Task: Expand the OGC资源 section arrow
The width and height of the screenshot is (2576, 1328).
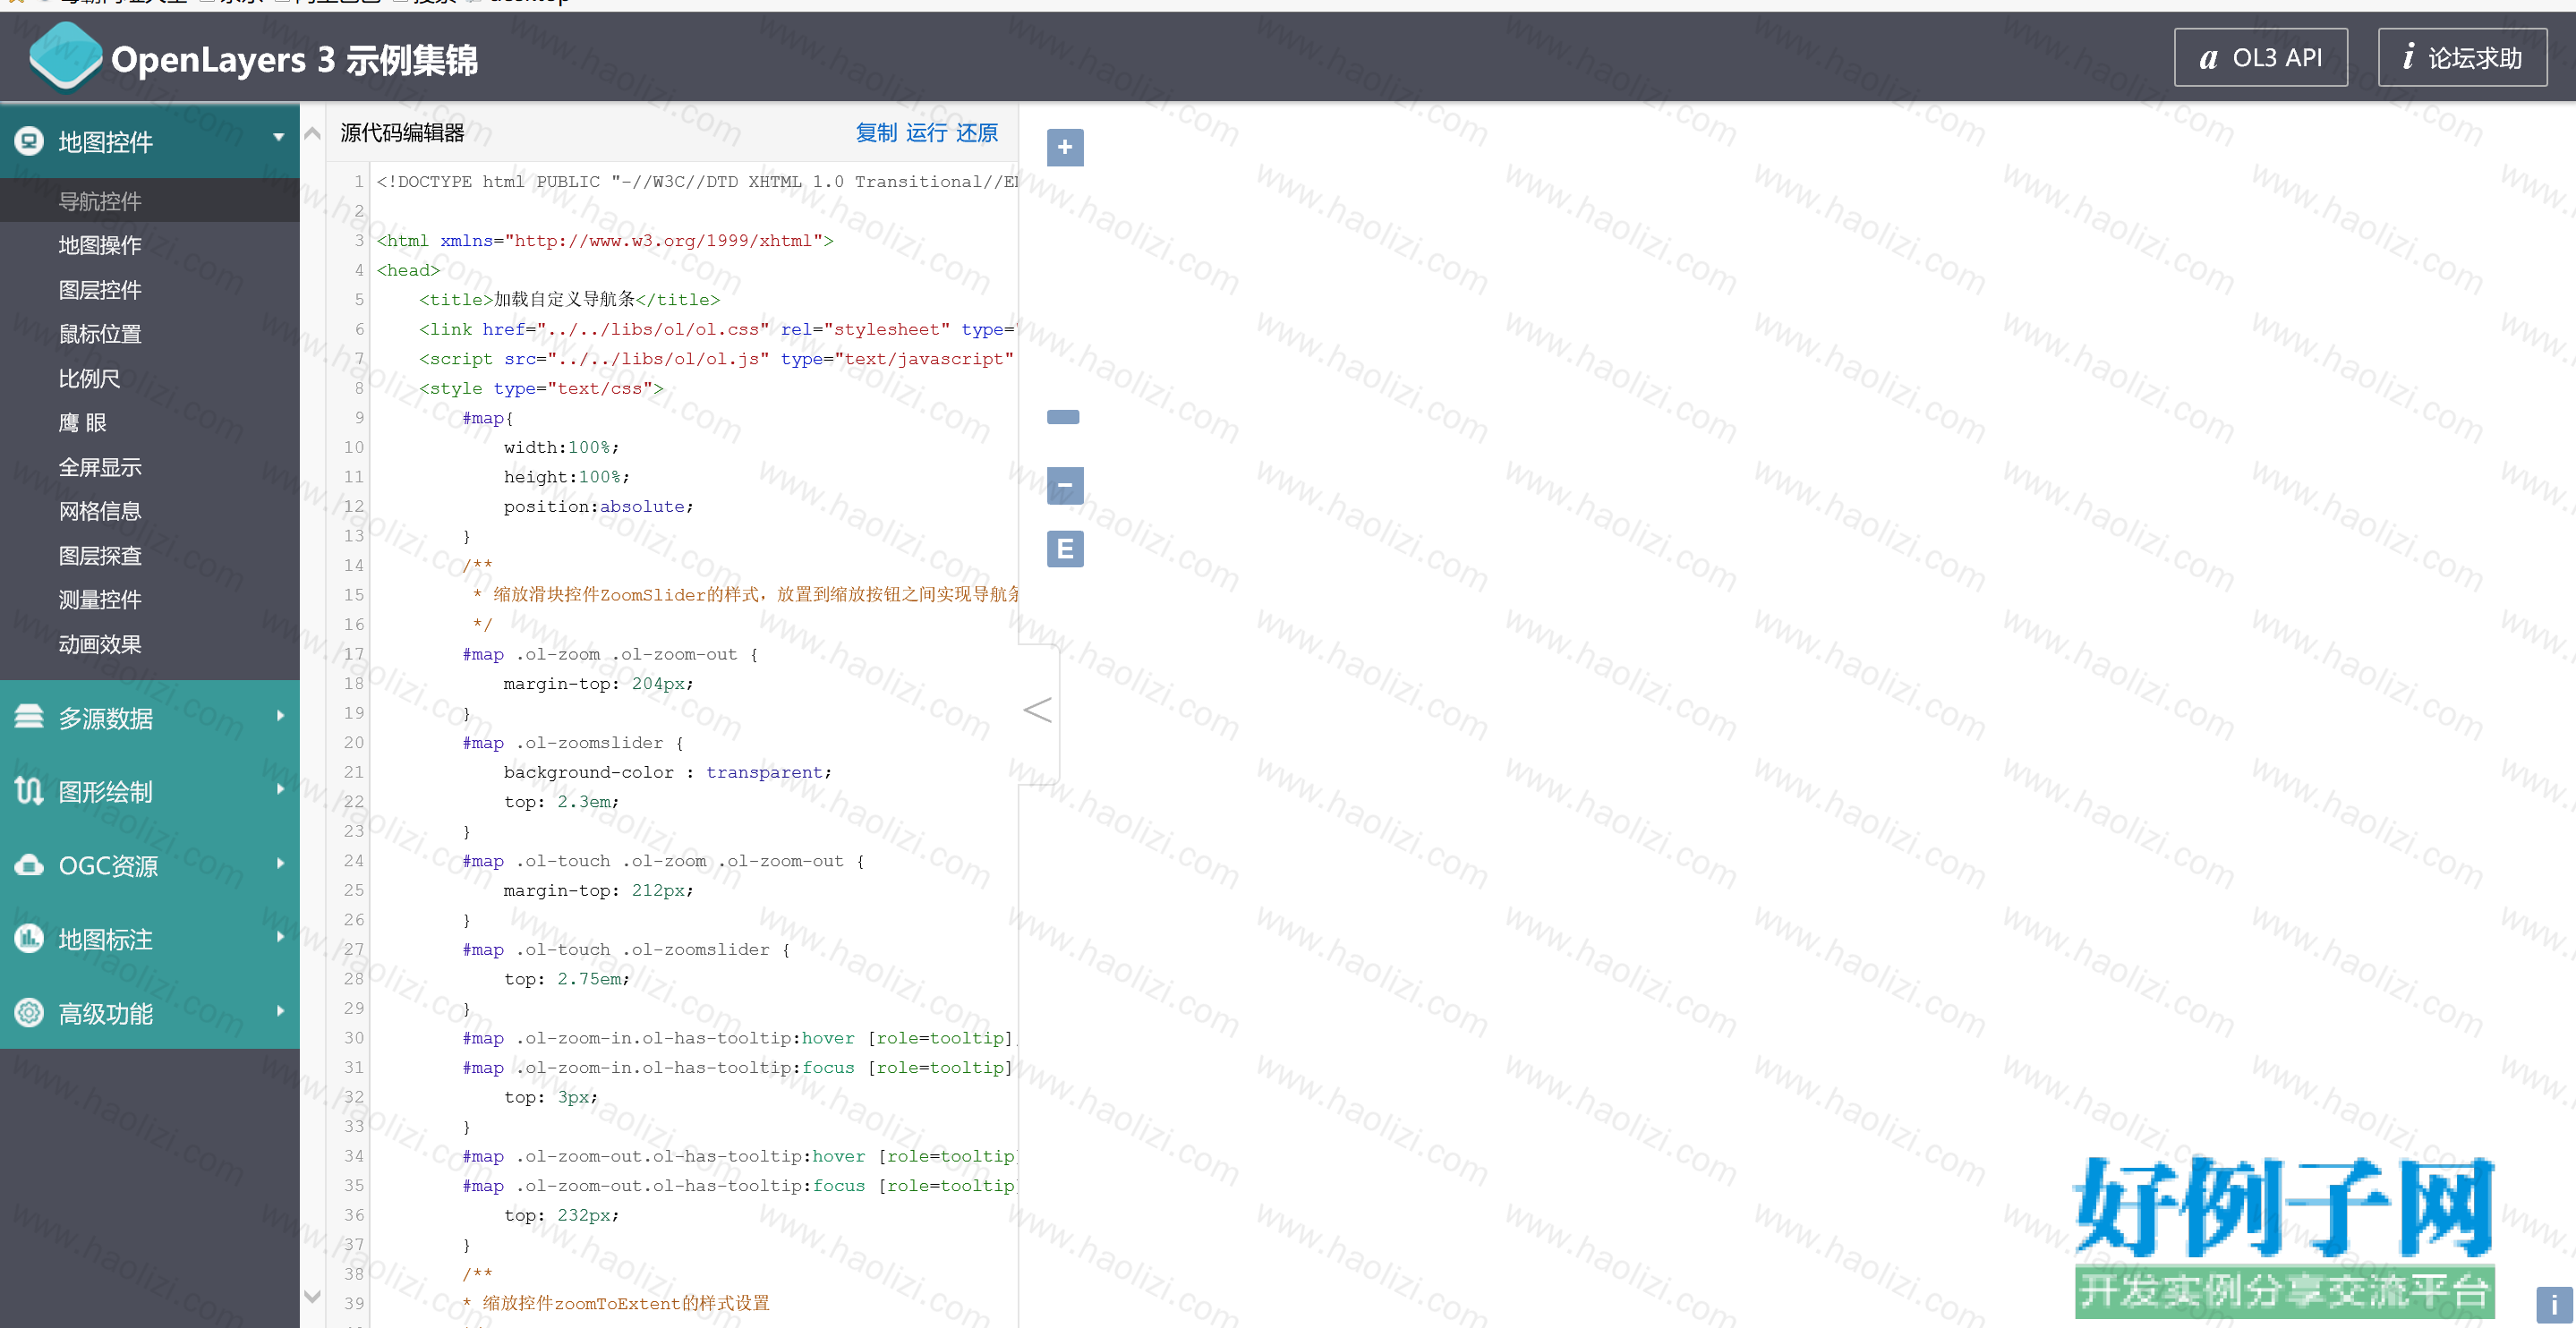Action: 281,863
